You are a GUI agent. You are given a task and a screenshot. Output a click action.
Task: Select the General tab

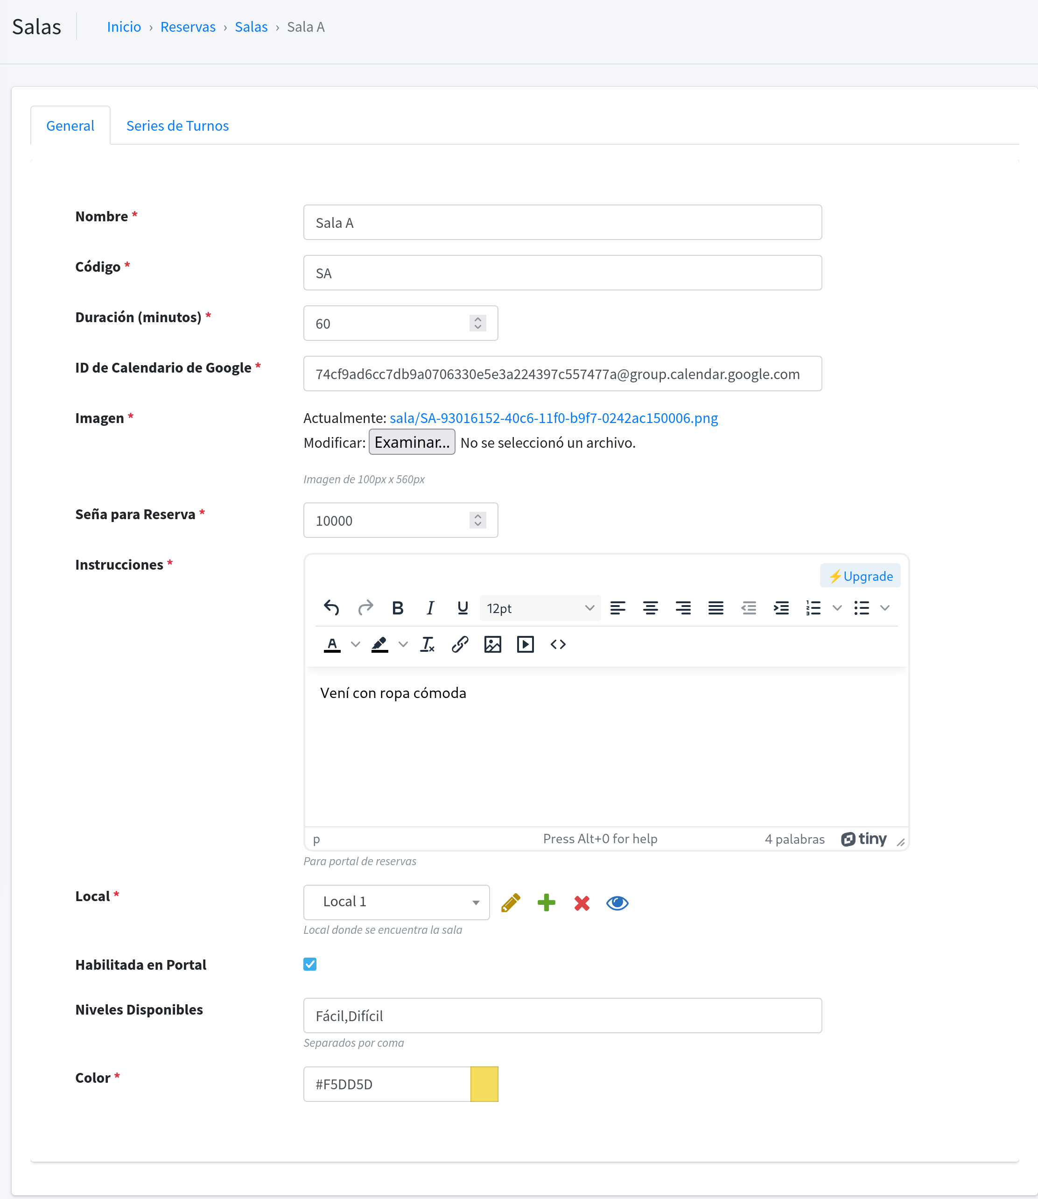[70, 126]
